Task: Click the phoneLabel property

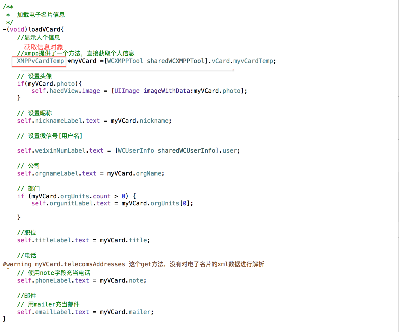Action: [x=53, y=280]
